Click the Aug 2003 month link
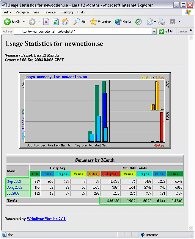 (x=15, y=188)
